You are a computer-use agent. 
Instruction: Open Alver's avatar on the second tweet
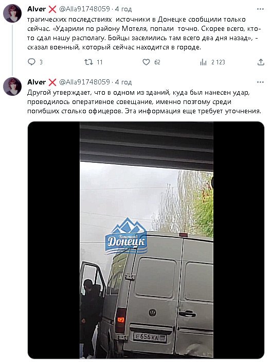[12, 87]
